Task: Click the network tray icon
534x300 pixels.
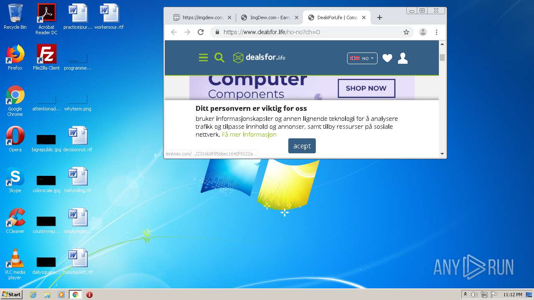Action: click(x=484, y=295)
